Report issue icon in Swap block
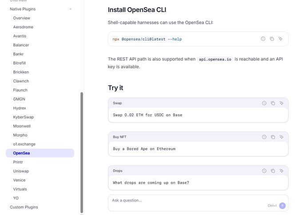The width and height of the screenshot is (302, 215). [264, 103]
